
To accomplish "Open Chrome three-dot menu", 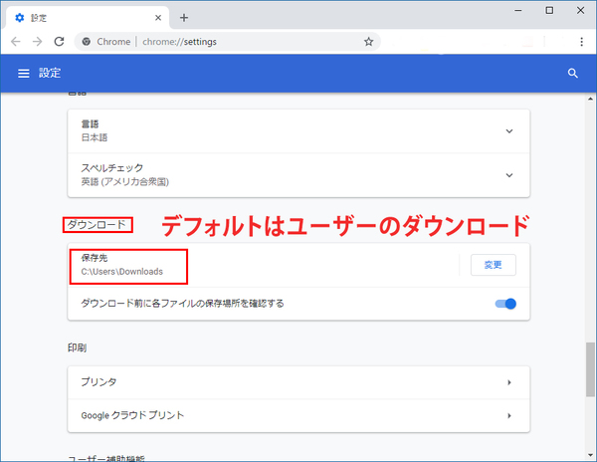I will pos(581,42).
